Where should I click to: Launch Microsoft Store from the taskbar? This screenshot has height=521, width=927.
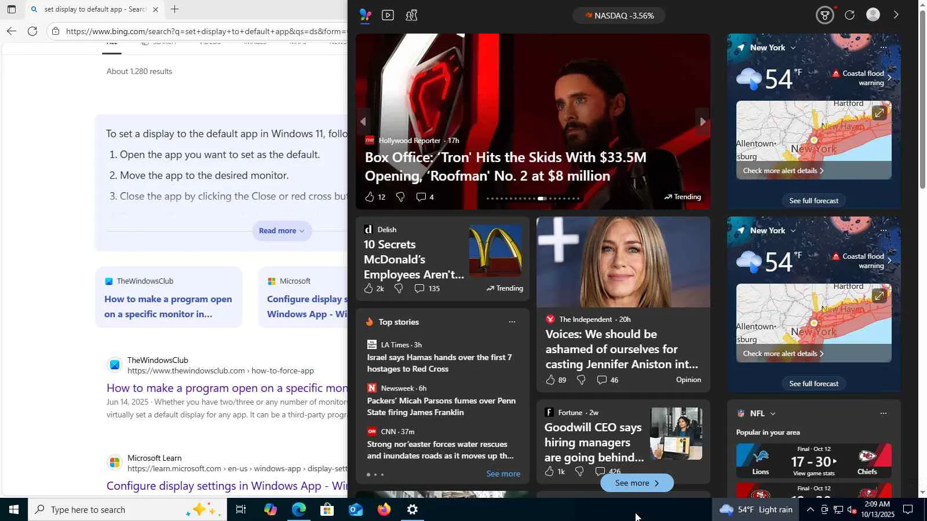pos(327,509)
